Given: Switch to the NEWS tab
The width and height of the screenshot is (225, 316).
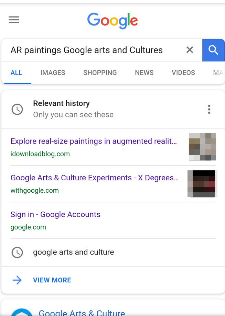Looking at the screenshot, I should click(144, 72).
